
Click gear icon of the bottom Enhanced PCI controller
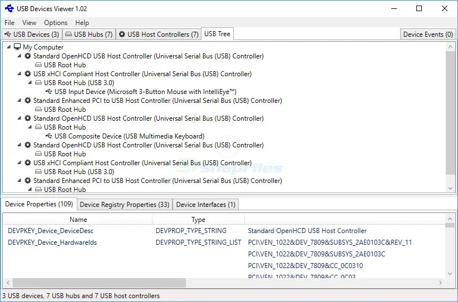point(28,180)
